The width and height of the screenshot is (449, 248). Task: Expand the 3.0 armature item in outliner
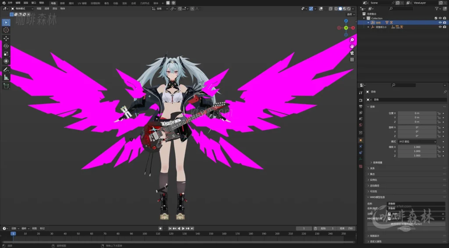368,27
